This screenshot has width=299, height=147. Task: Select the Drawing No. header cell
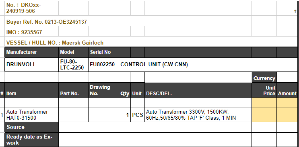point(103,90)
